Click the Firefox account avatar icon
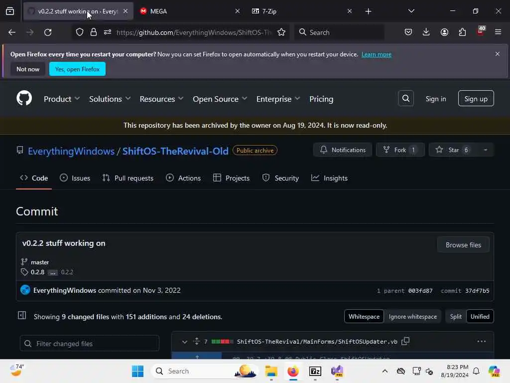510x383 pixels. 444,32
